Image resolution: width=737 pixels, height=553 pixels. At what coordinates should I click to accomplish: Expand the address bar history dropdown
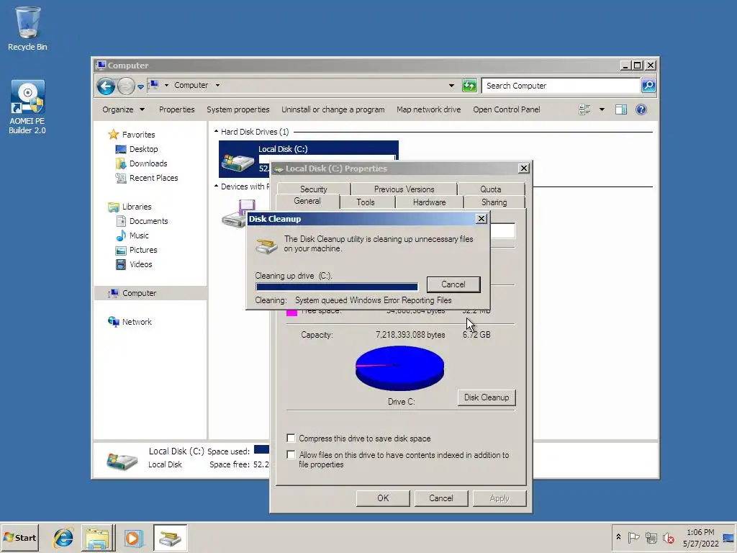coord(451,86)
